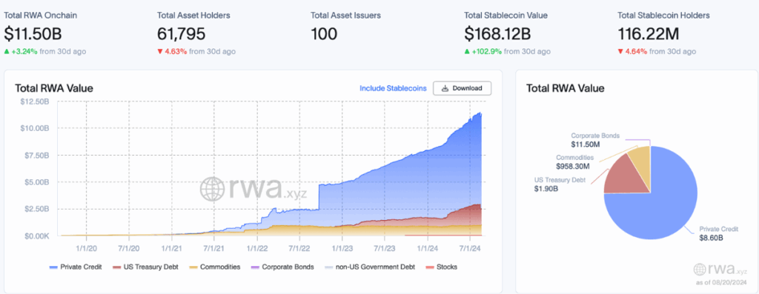The image size is (759, 294).
Task: Click the Total RWA Onchain $11.50B stat
Action: 33,34
